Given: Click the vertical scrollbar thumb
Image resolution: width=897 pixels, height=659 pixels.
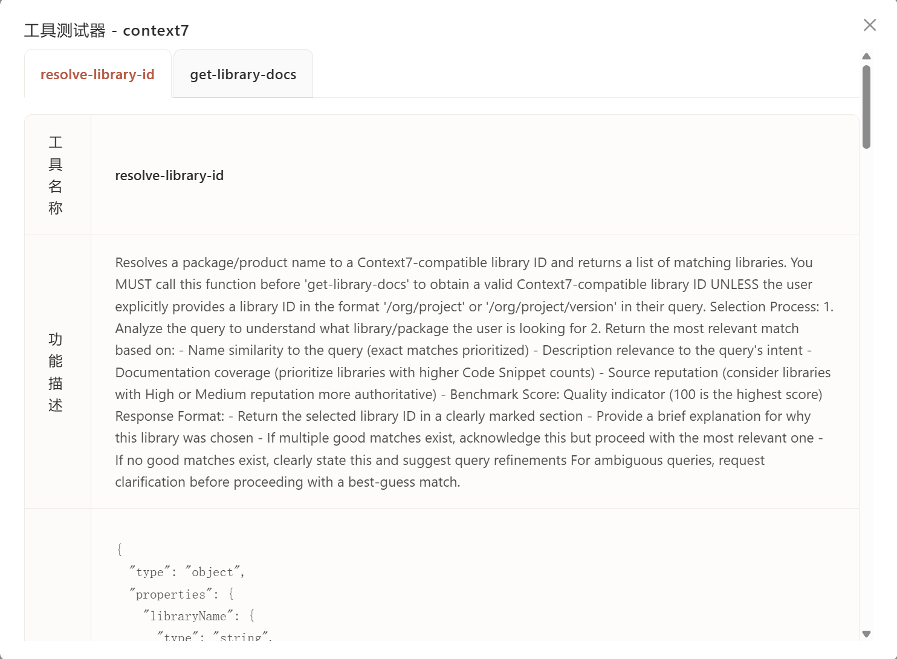Looking at the screenshot, I should tap(866, 106).
